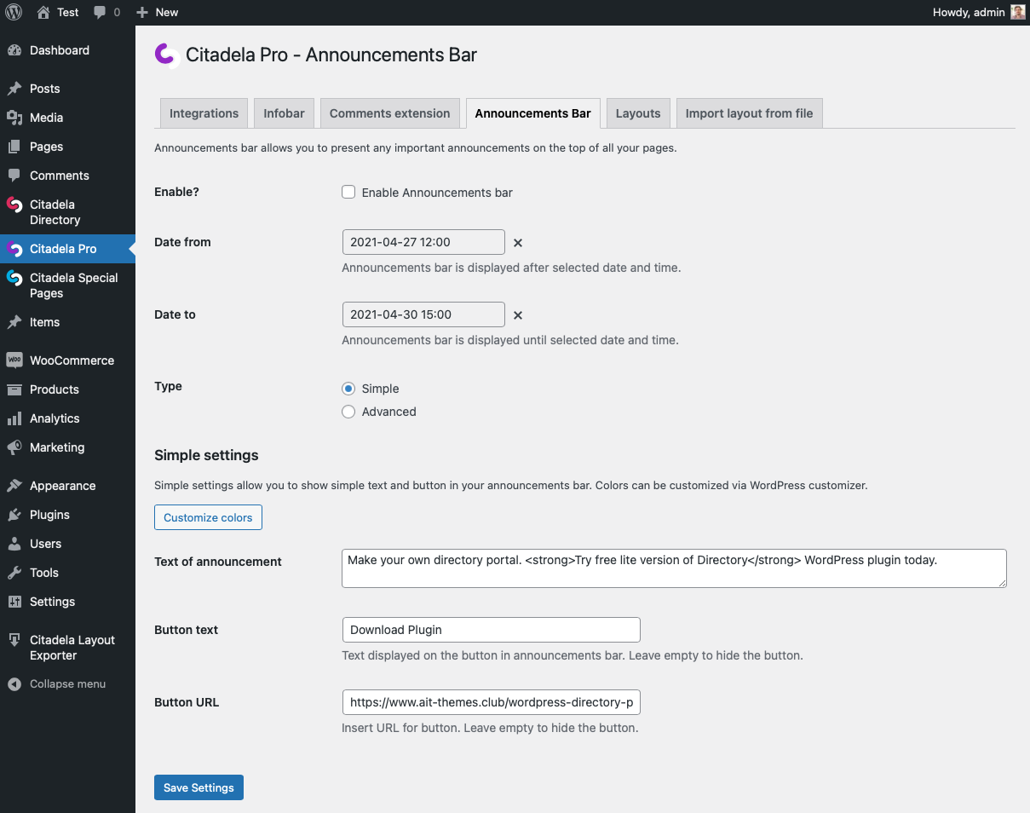Click the WordPress logo icon
1030x813 pixels.
[x=13, y=12]
